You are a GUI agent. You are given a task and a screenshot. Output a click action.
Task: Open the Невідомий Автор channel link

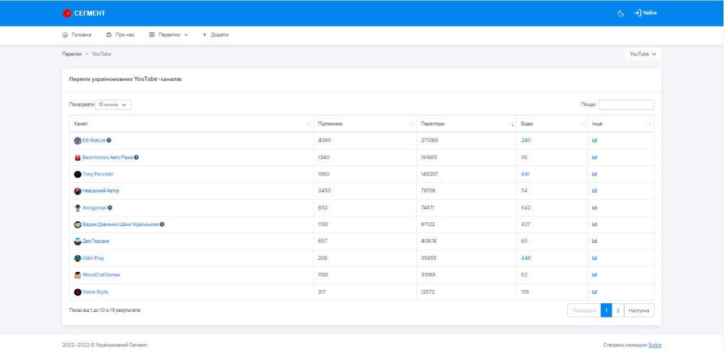101,191
